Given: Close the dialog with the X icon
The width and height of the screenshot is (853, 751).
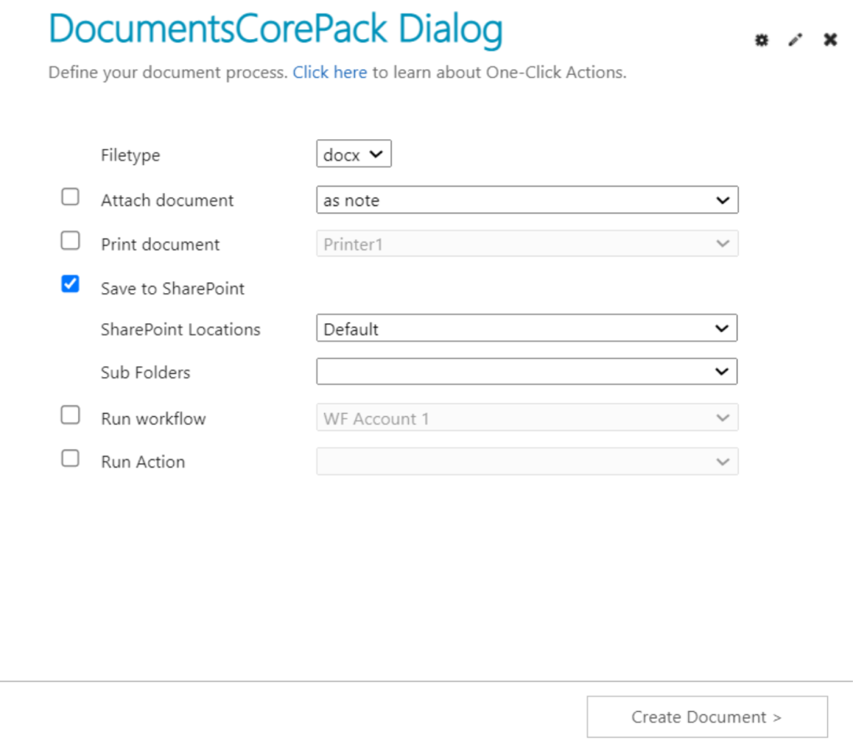Looking at the screenshot, I should click(x=830, y=39).
